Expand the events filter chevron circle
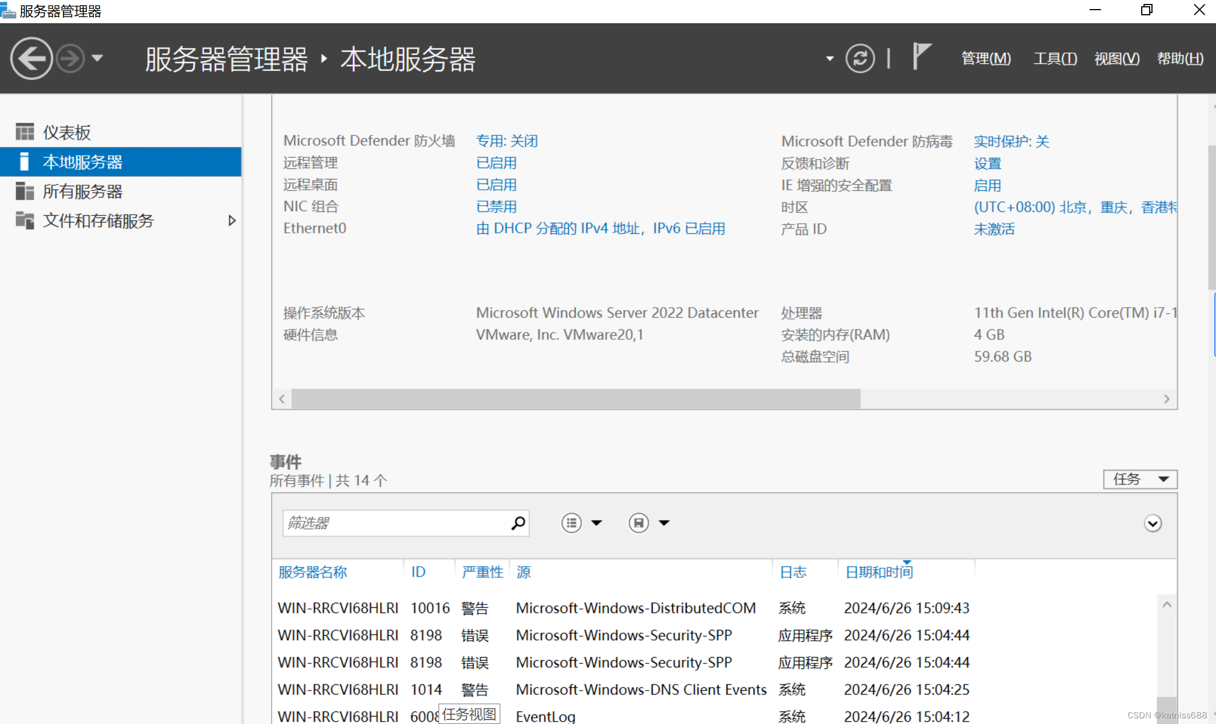The width and height of the screenshot is (1216, 724). [x=1153, y=523]
